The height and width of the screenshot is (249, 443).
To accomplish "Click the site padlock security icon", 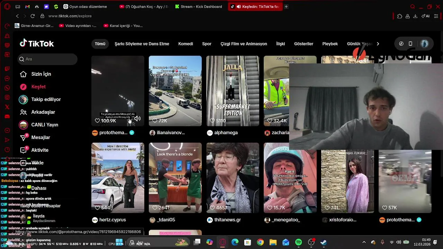I will click(42, 16).
